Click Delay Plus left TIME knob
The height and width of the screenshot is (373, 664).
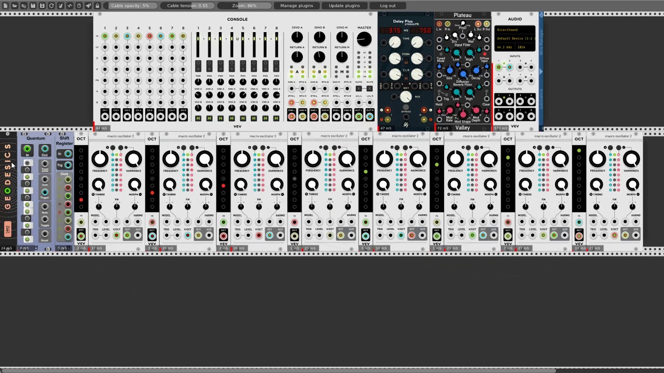(x=395, y=42)
